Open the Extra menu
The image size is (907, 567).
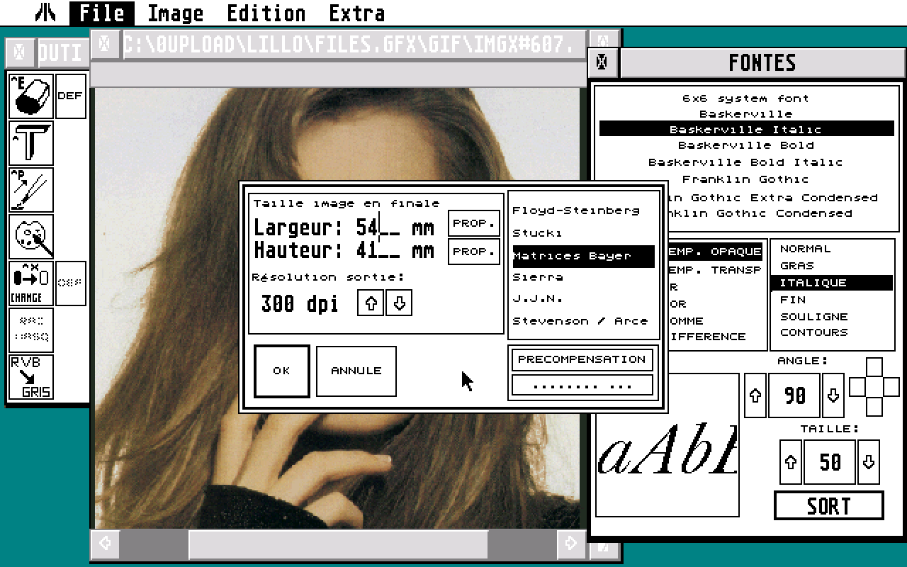coord(357,13)
